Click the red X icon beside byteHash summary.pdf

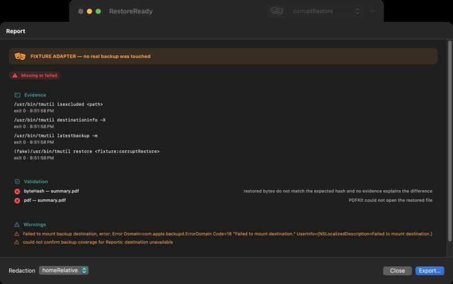17,191
